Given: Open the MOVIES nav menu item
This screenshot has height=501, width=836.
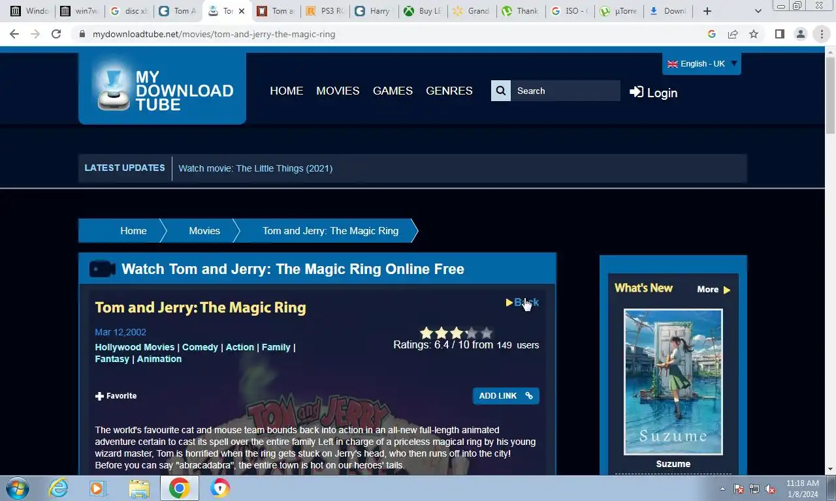Looking at the screenshot, I should 338,91.
